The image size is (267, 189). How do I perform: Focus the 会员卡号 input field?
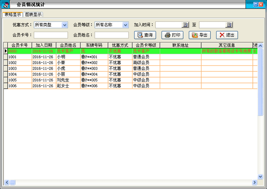coord(51,35)
